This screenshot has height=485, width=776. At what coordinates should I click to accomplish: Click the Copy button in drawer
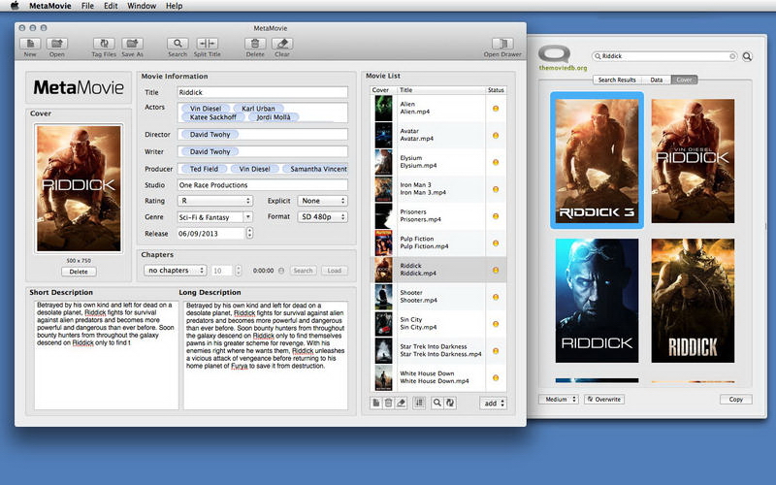point(735,399)
